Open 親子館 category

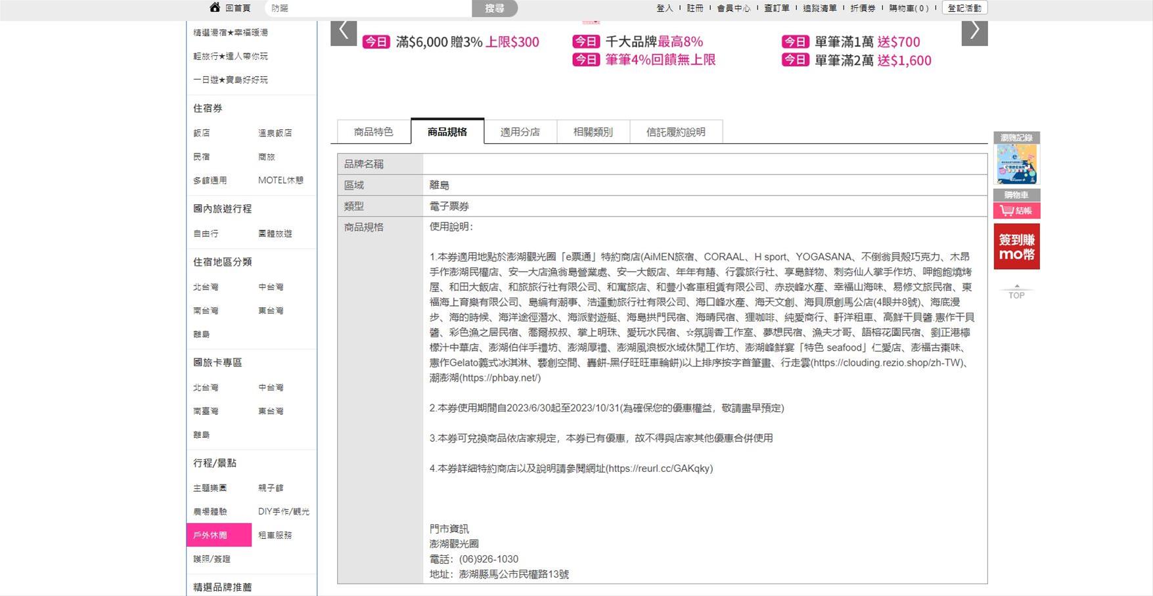tap(271, 488)
